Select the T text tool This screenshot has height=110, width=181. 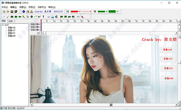43,17
